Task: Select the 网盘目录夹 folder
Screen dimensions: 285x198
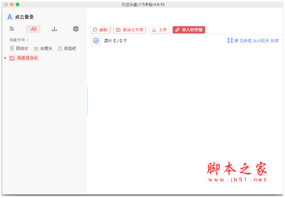Action: click(x=24, y=58)
